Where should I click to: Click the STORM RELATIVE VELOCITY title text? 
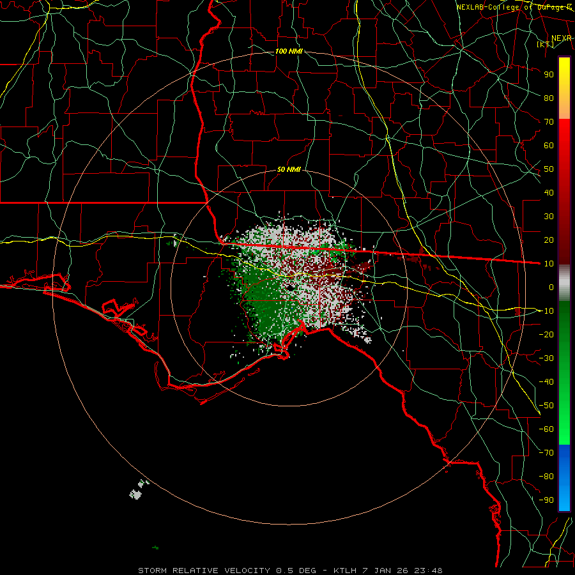coord(204,571)
